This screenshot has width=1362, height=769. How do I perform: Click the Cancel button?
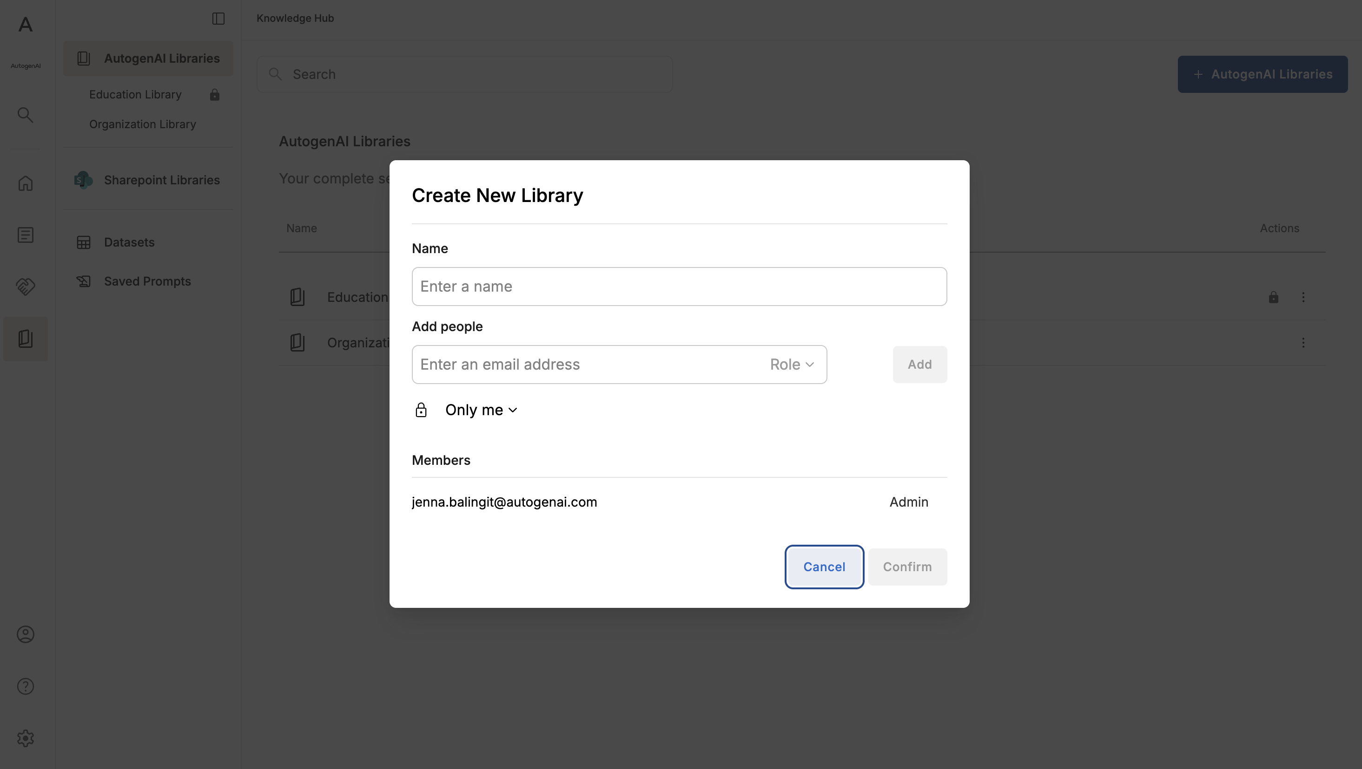pos(824,567)
